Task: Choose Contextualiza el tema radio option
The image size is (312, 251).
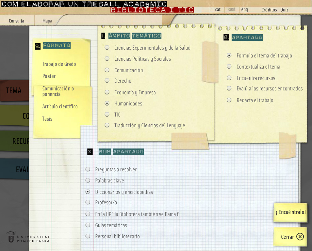Action: click(x=229, y=66)
